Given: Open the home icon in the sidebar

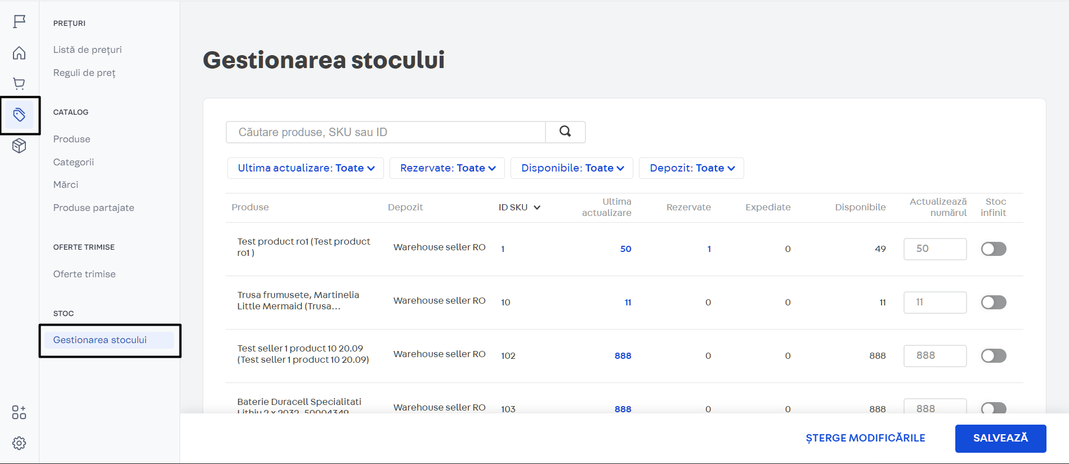Looking at the screenshot, I should 19,53.
